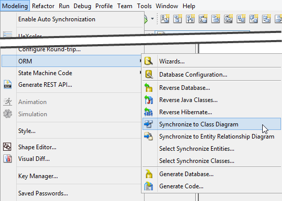Click the Reverse Hibernate icon
The height and width of the screenshot is (201, 282).
tap(149, 112)
